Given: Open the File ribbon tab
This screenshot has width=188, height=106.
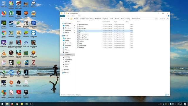Looking at the screenshot, I should click(62, 16).
